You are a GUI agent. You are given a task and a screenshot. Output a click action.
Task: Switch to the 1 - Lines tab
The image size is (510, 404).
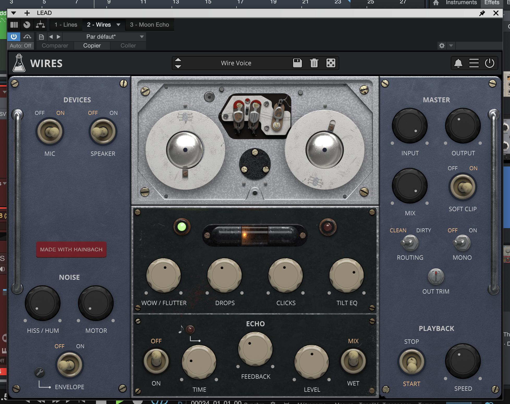click(x=66, y=25)
